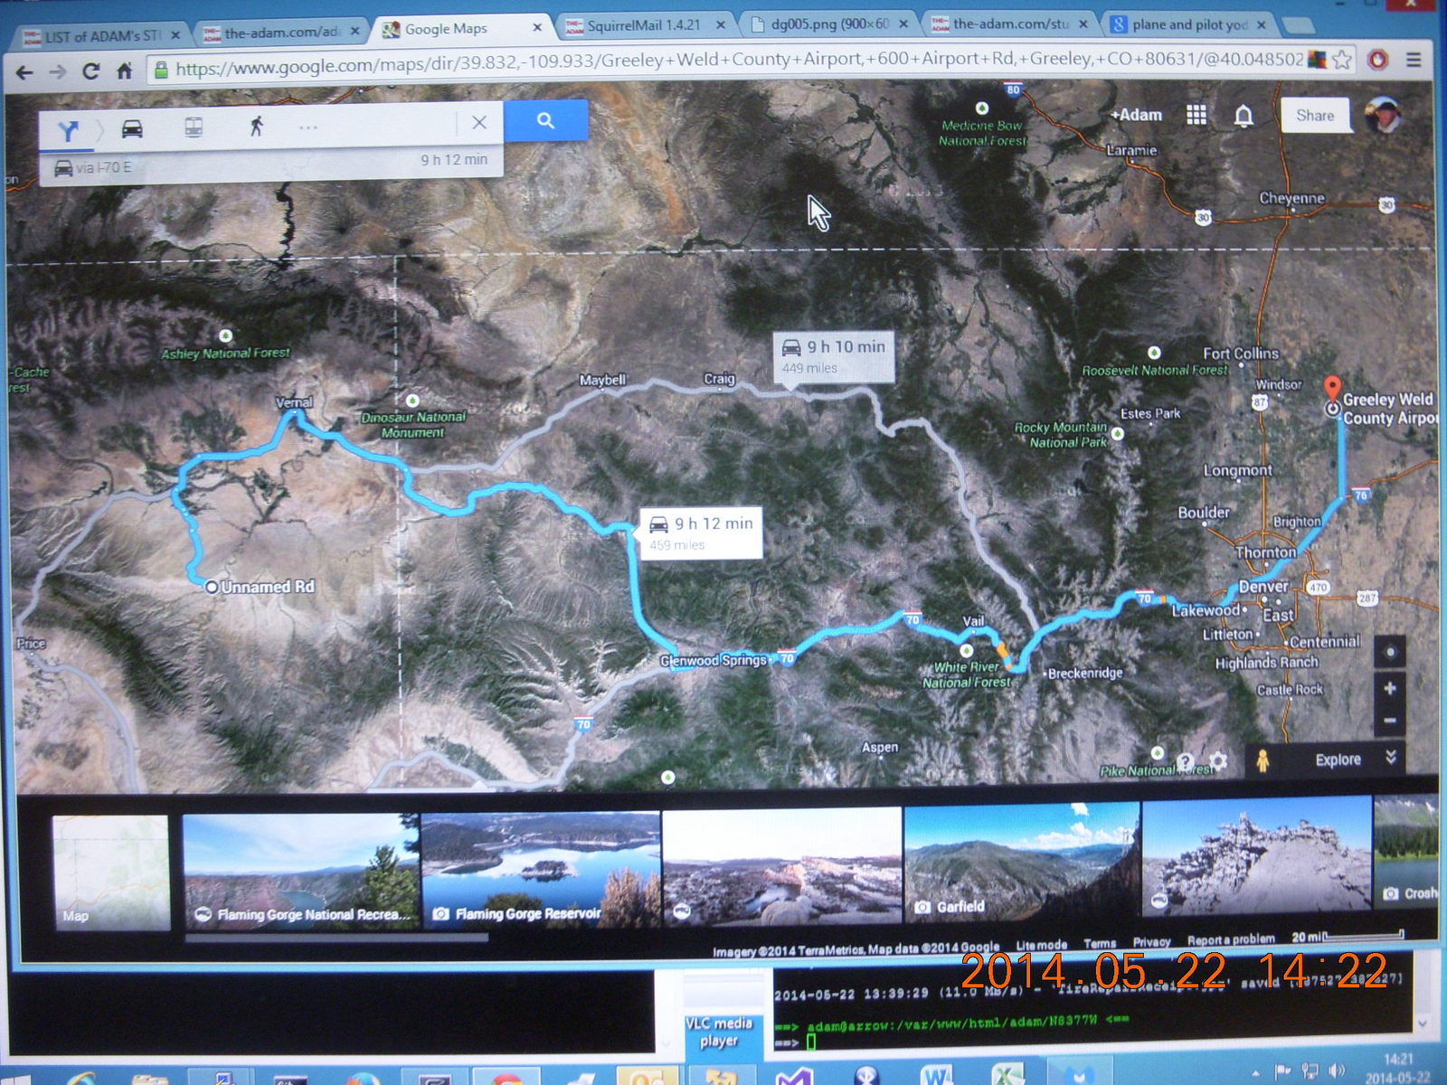Switch to the Map view thumbnail
This screenshot has height=1085, width=1447.
point(110,873)
